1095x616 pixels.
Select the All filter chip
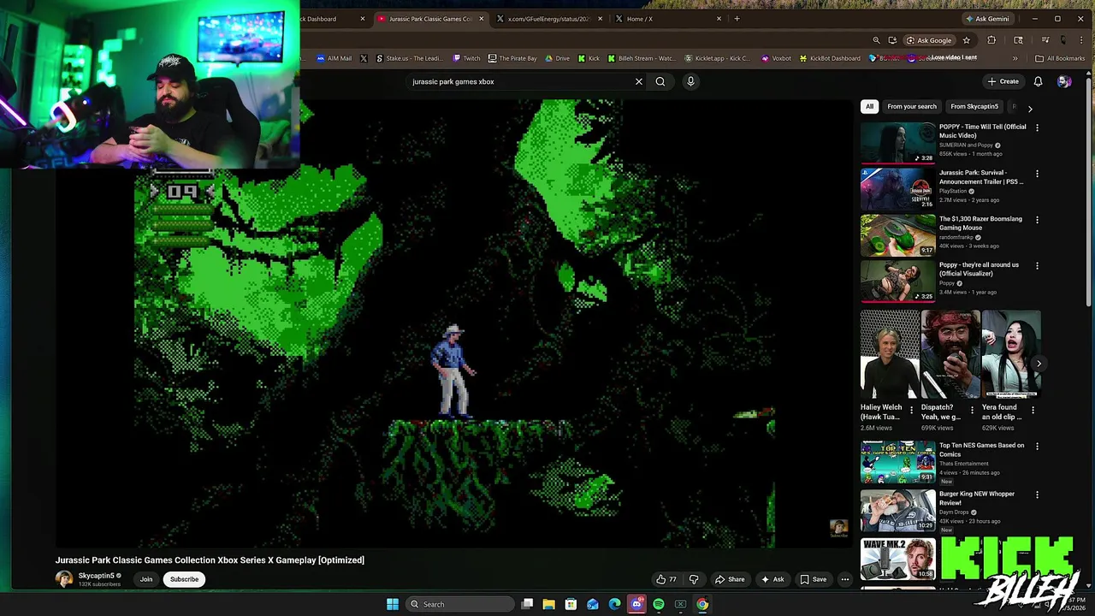[x=869, y=106]
